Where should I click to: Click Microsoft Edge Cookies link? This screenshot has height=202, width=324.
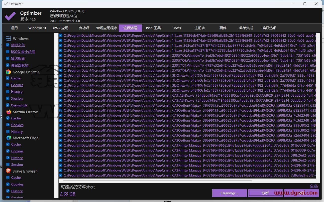17,151
